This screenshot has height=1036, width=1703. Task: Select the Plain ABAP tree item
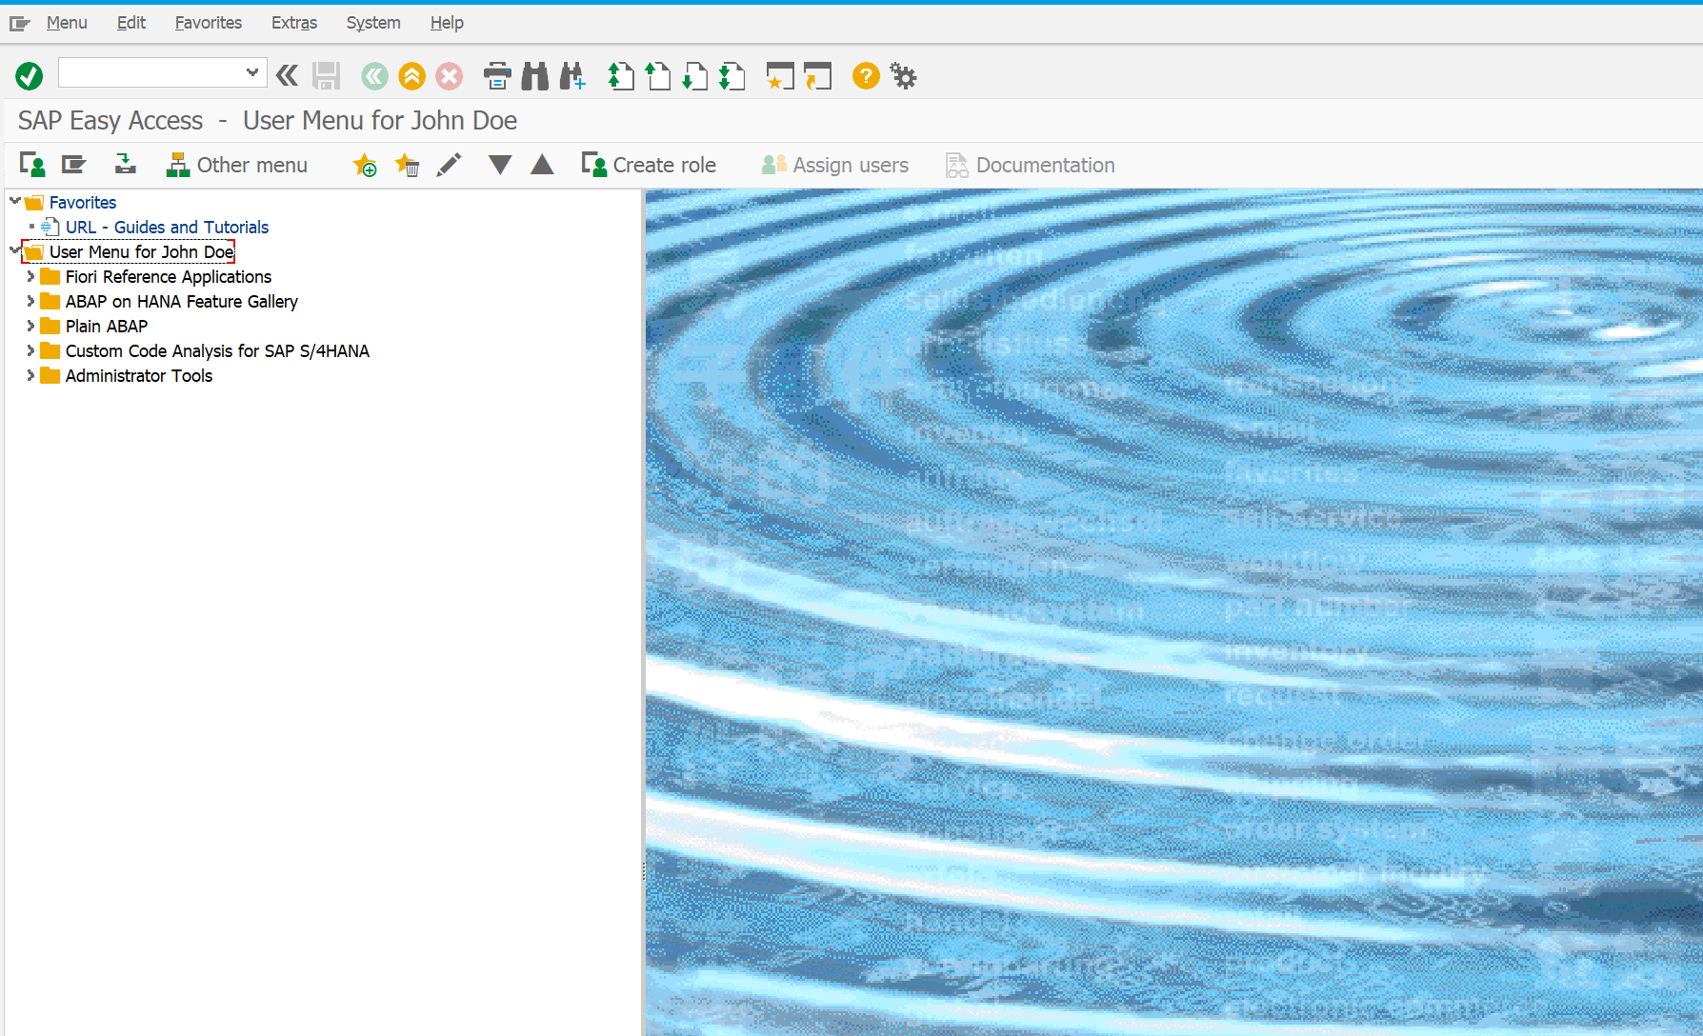(107, 327)
